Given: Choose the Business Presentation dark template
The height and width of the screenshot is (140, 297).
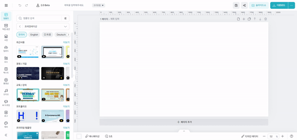Looking at the screenshot, I should [x=53, y=73].
